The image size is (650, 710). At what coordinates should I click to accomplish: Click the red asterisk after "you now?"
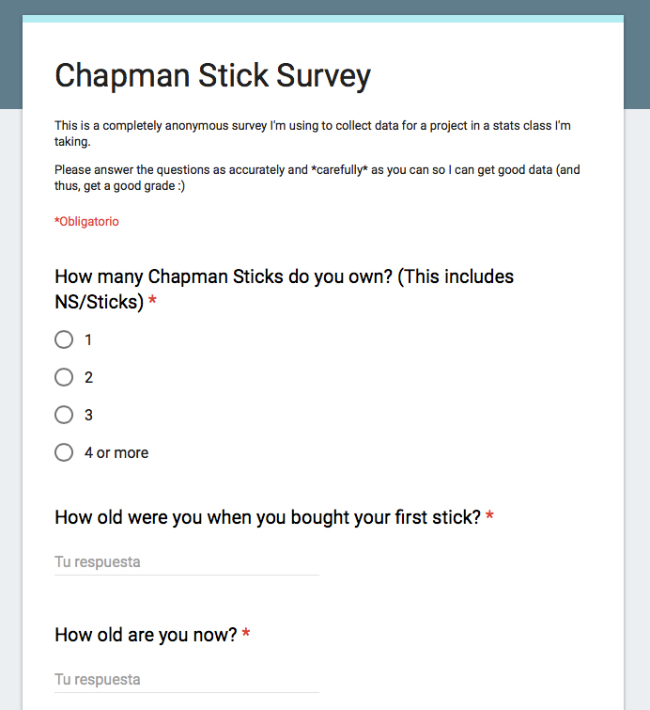click(x=246, y=635)
